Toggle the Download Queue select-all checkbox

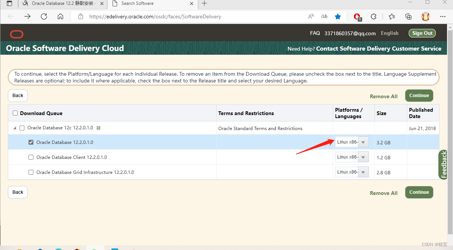(15, 113)
